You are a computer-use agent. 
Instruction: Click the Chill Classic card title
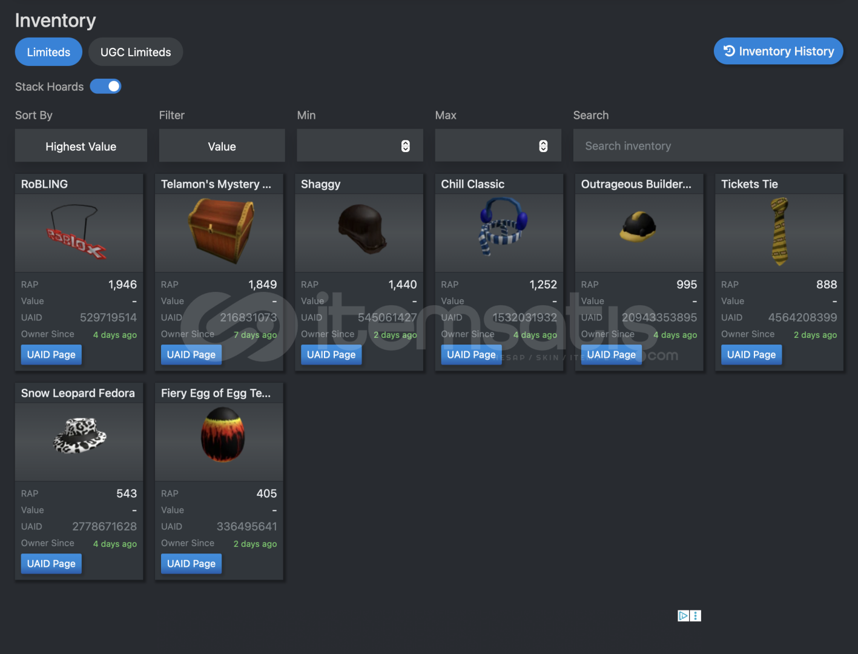click(473, 184)
